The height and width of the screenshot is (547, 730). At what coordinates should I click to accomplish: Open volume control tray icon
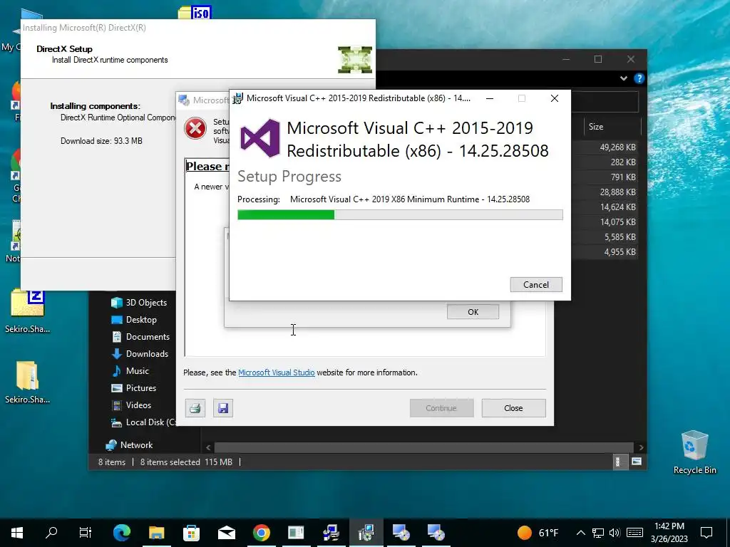(615, 533)
